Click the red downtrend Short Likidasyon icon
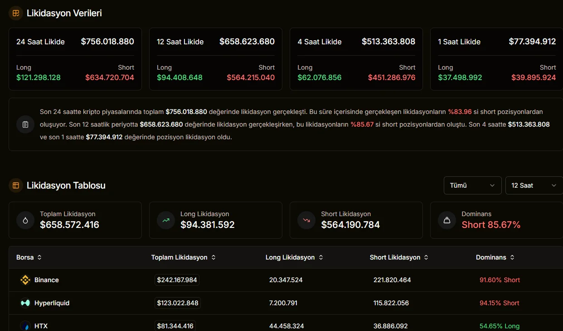The height and width of the screenshot is (331, 563). pos(306,220)
